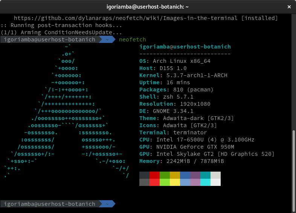The height and width of the screenshot is (213, 296).
Task: Click the Memory line 2242MiB / 7878MiB
Action: click(182, 161)
